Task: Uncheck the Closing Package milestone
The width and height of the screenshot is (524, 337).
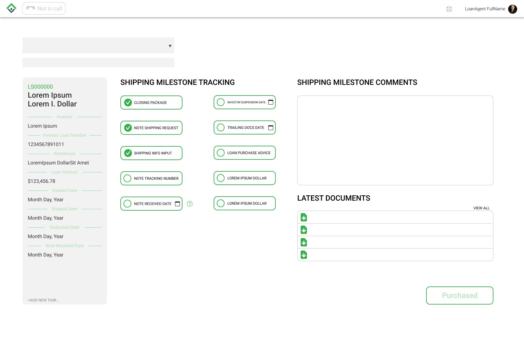Action: pos(128,103)
